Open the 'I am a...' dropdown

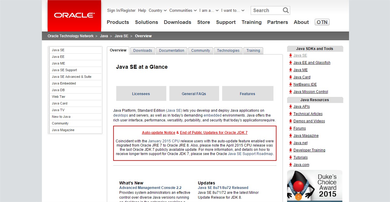click(209, 10)
